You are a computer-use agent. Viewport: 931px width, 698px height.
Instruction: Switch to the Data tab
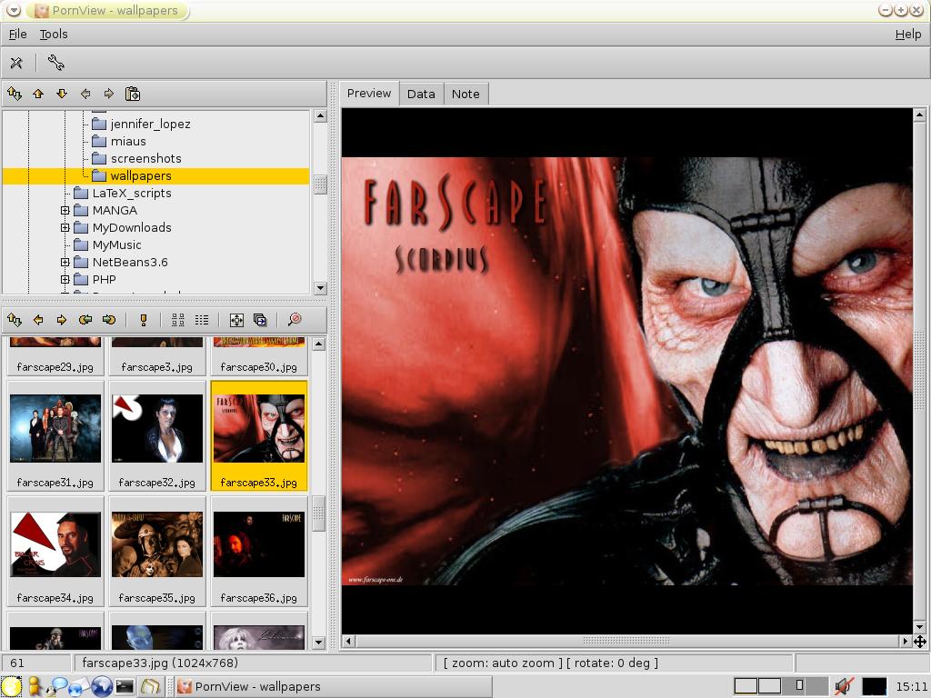click(421, 94)
